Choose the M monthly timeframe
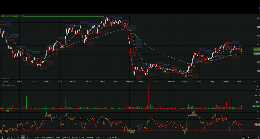The height and width of the screenshot is (139, 260). coord(32,137)
